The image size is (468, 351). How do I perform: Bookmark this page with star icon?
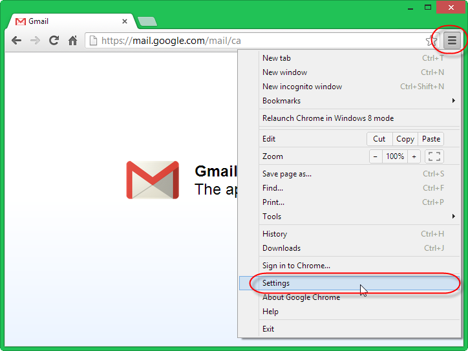coord(431,41)
